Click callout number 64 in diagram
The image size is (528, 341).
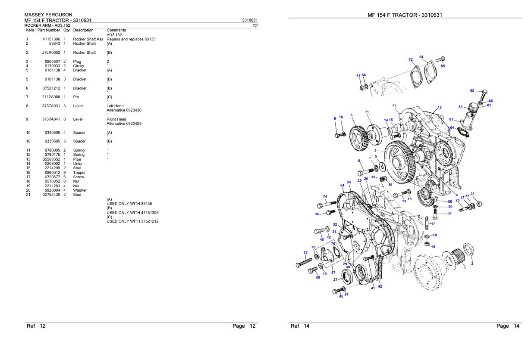click(x=452, y=128)
